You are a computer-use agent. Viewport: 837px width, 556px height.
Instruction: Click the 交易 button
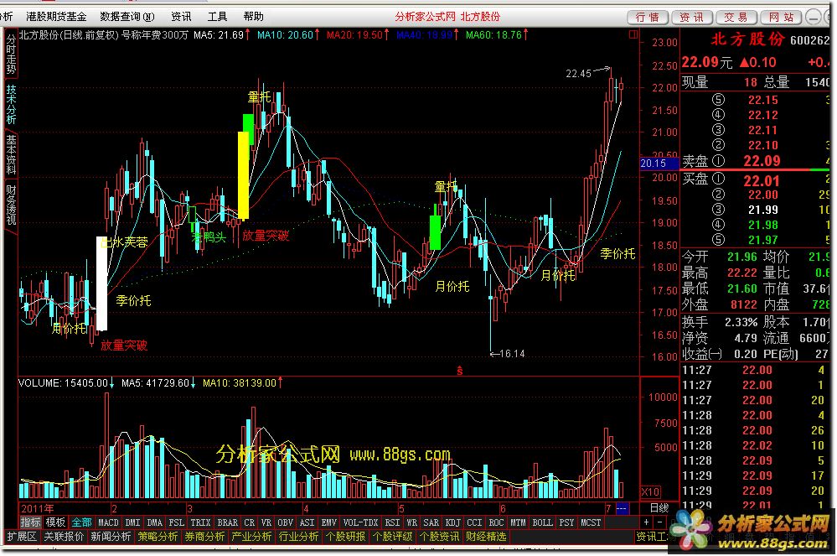coord(736,18)
